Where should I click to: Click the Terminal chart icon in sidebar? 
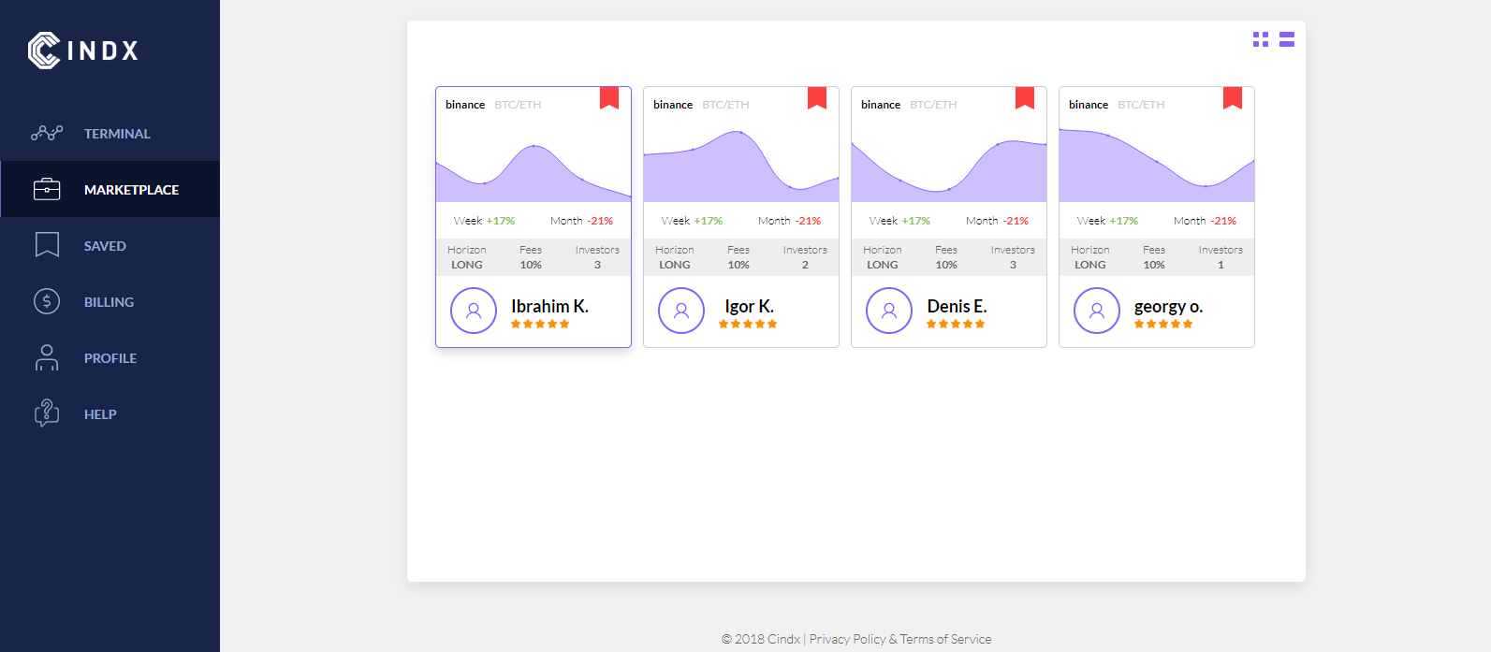point(47,133)
